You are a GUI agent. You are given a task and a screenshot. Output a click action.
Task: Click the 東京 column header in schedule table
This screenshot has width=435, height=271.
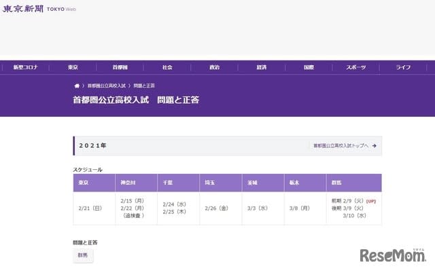(x=94, y=183)
